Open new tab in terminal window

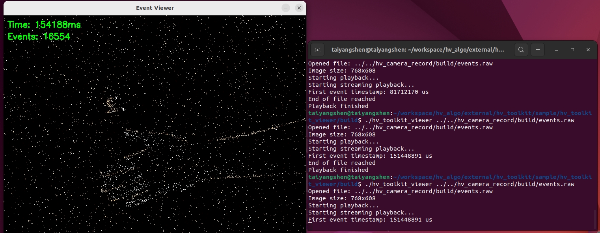tap(317, 50)
